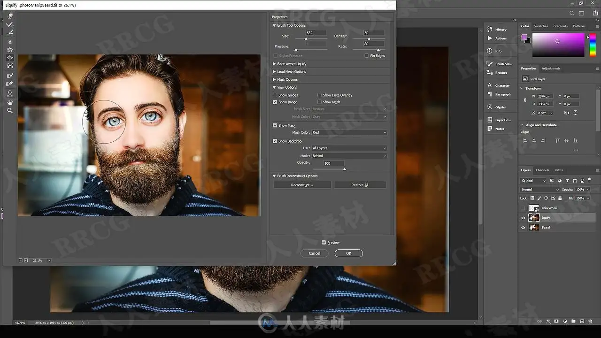Hide the Beard layer visibility
Image resolution: width=601 pixels, height=338 pixels.
pyautogui.click(x=524, y=228)
